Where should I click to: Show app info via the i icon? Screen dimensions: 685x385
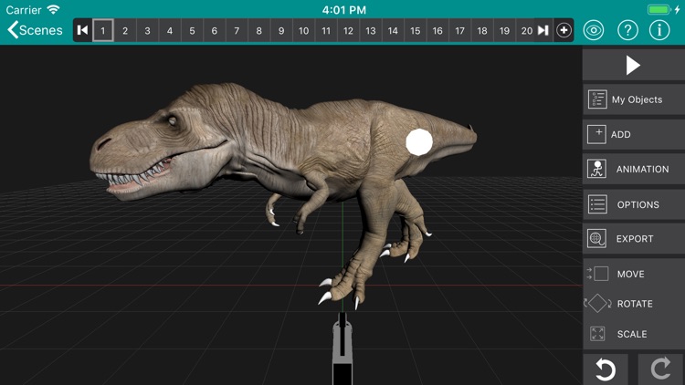click(x=659, y=30)
